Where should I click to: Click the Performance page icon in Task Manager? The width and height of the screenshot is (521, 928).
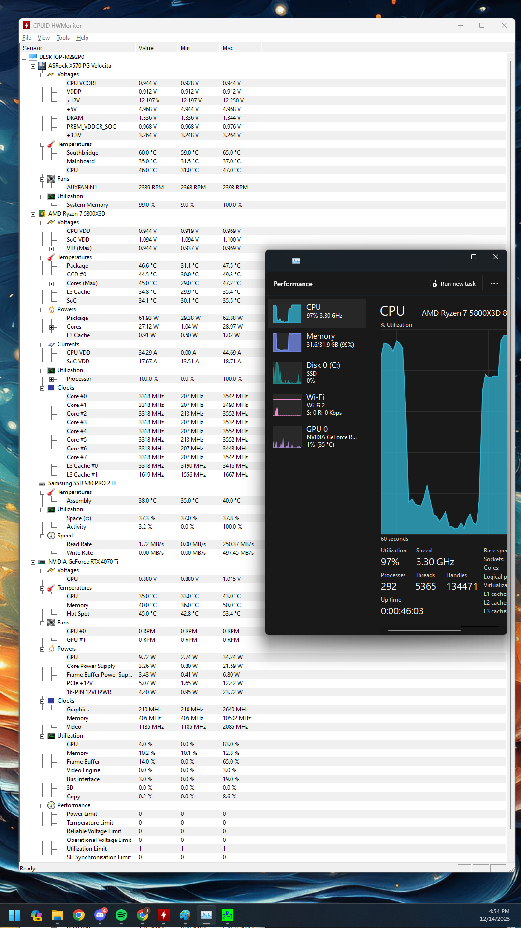(296, 261)
